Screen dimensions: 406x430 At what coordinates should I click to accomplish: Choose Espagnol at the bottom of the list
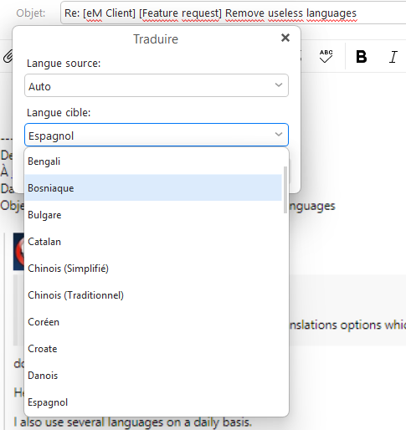pos(153,402)
